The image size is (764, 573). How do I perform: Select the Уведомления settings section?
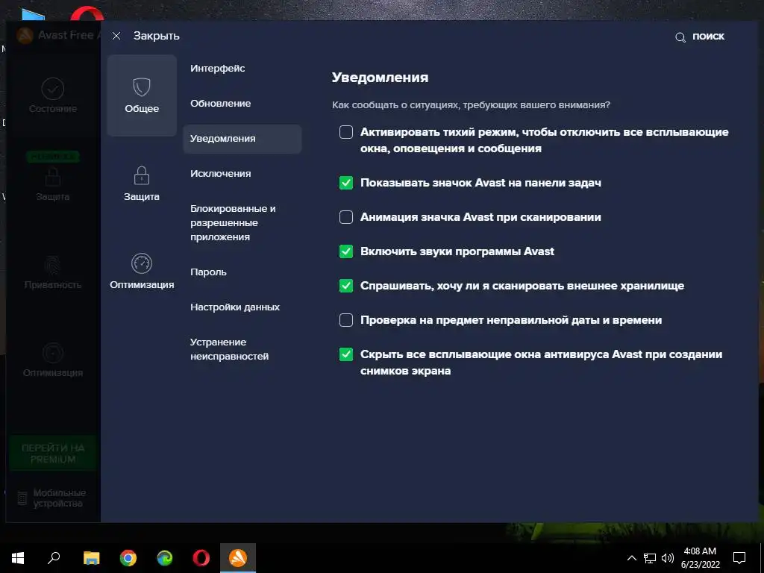tap(242, 139)
